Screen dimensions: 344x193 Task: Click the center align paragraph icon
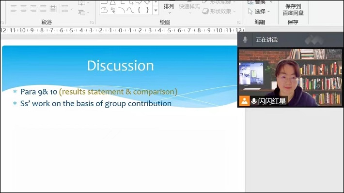click(23, 9)
